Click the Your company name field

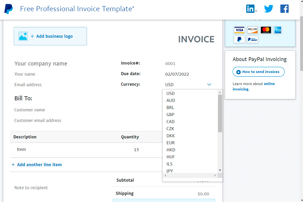[41, 63]
